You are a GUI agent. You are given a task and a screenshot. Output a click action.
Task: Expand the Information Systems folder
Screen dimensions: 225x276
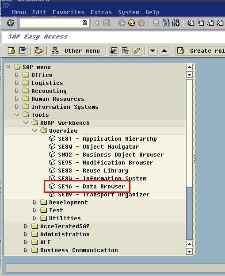point(17,107)
